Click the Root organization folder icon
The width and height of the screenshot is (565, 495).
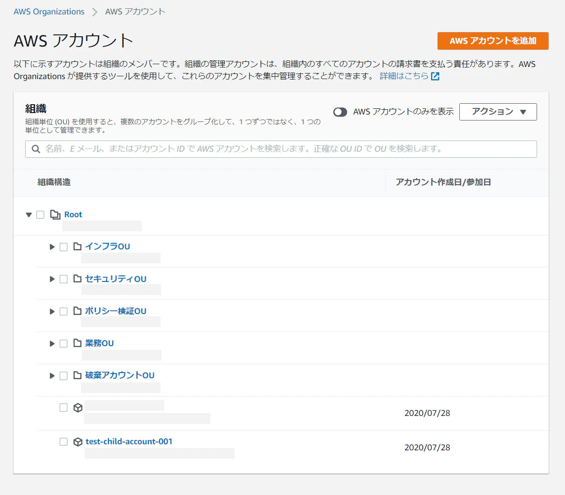point(55,214)
